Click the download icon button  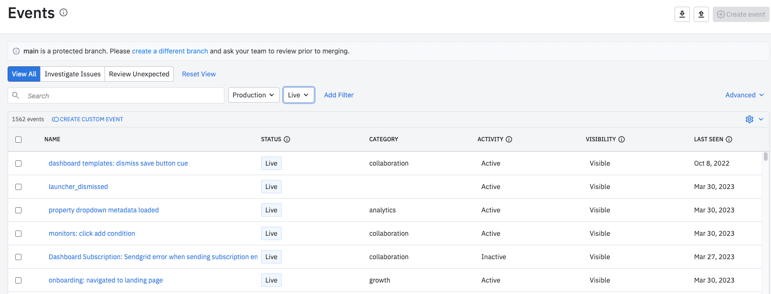pyautogui.click(x=682, y=14)
